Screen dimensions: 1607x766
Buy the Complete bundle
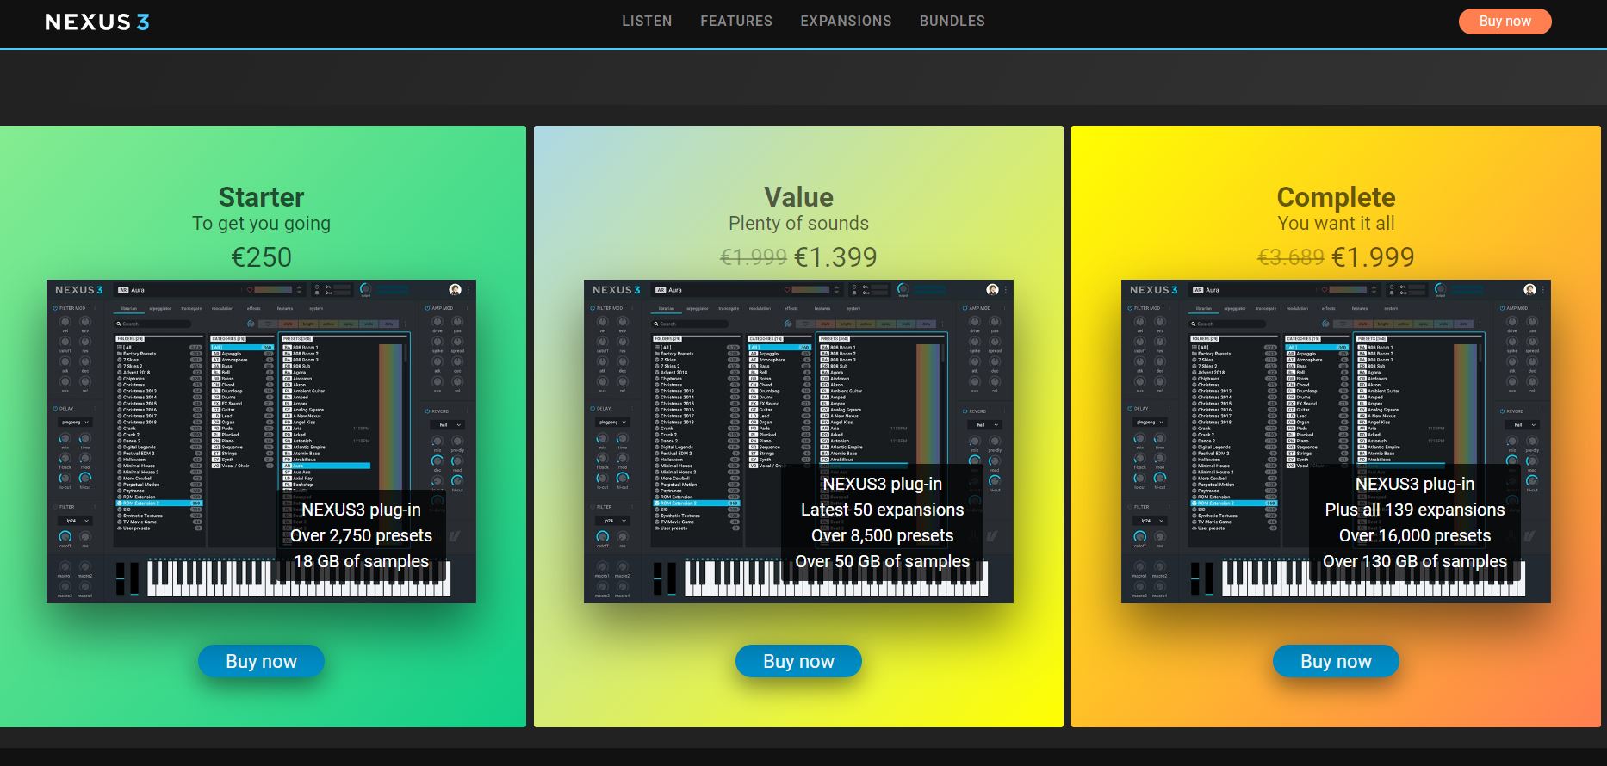[x=1336, y=661]
